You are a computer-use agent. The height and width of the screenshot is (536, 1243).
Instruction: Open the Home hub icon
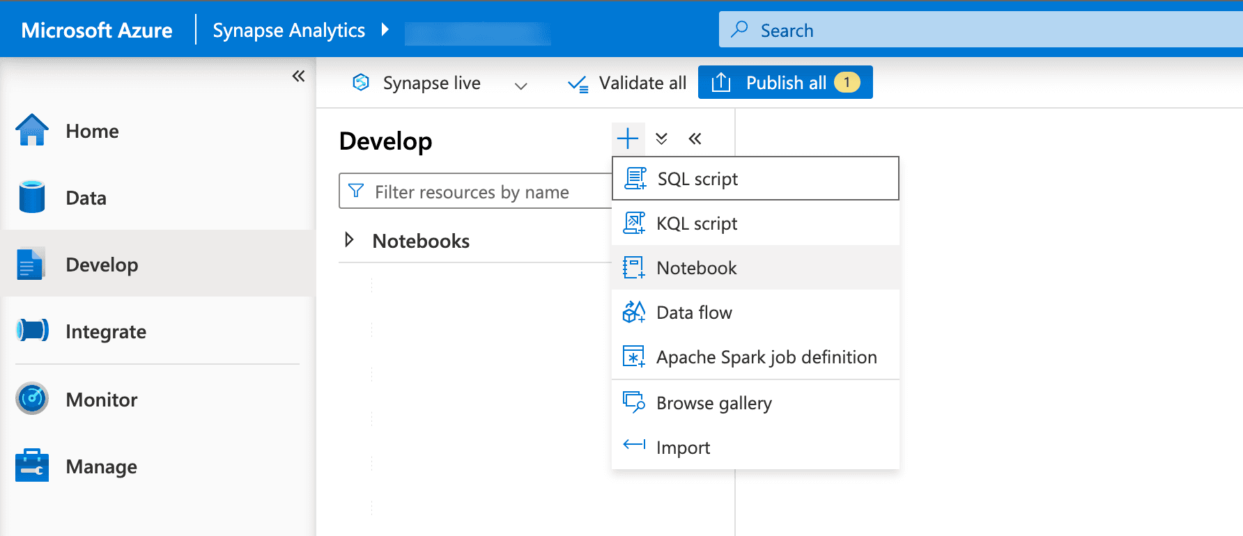pyautogui.click(x=32, y=130)
